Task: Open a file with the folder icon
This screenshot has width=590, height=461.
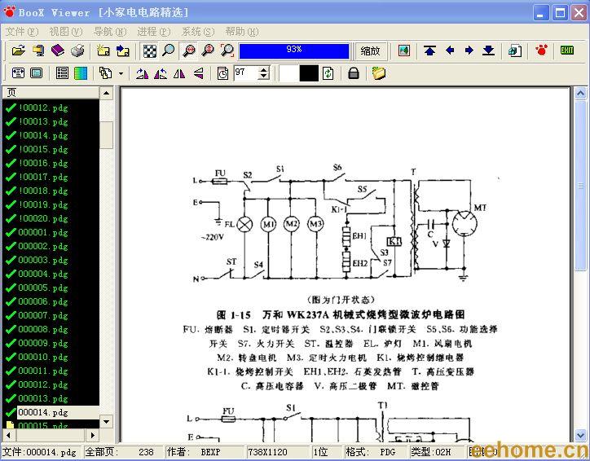Action: click(x=18, y=50)
